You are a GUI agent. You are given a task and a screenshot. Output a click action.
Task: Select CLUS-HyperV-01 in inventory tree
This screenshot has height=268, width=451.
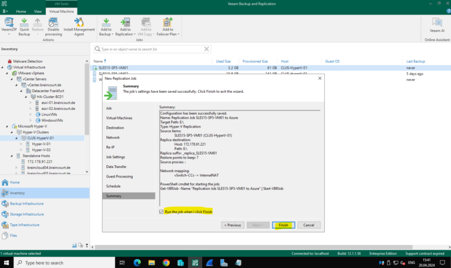(x=41, y=138)
